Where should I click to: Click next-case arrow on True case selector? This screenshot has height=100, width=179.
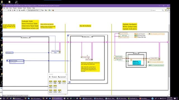[x=139, y=53]
